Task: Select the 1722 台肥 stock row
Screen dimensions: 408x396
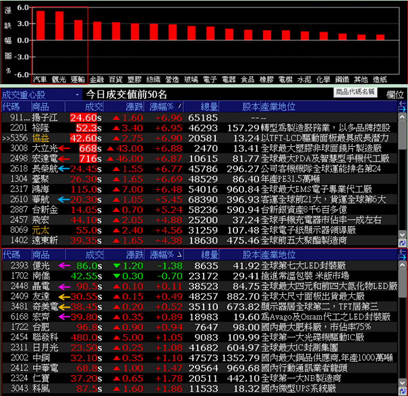Action: click(x=200, y=327)
